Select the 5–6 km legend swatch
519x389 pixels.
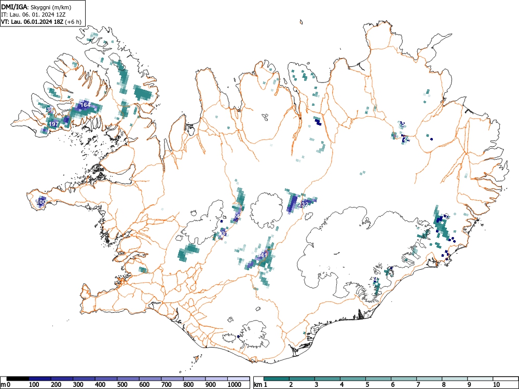378,379
